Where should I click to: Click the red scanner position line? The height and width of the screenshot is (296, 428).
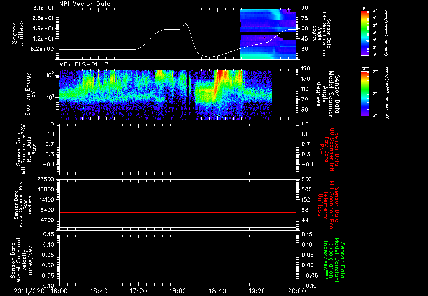178,212
